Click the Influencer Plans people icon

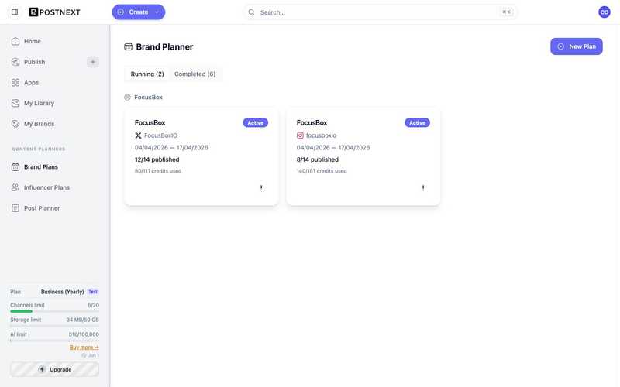pyautogui.click(x=15, y=187)
